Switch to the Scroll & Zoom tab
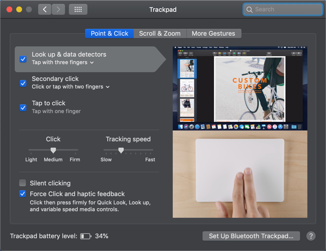This screenshot has height=251, width=326. pyautogui.click(x=160, y=34)
